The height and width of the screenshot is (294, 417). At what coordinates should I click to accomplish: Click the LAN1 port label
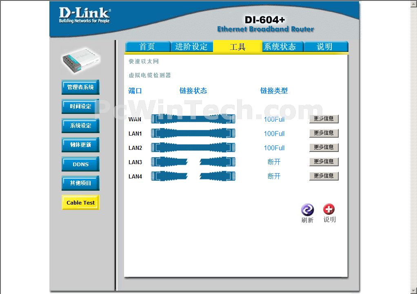click(135, 134)
